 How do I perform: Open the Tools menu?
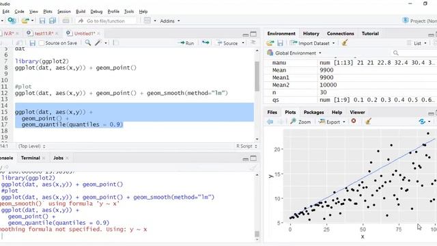129,12
